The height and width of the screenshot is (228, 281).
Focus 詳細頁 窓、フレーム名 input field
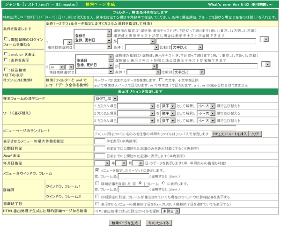click(133, 189)
